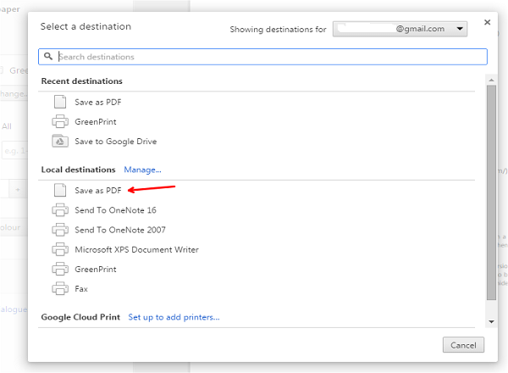Click Set up to add printers link

coord(174,317)
